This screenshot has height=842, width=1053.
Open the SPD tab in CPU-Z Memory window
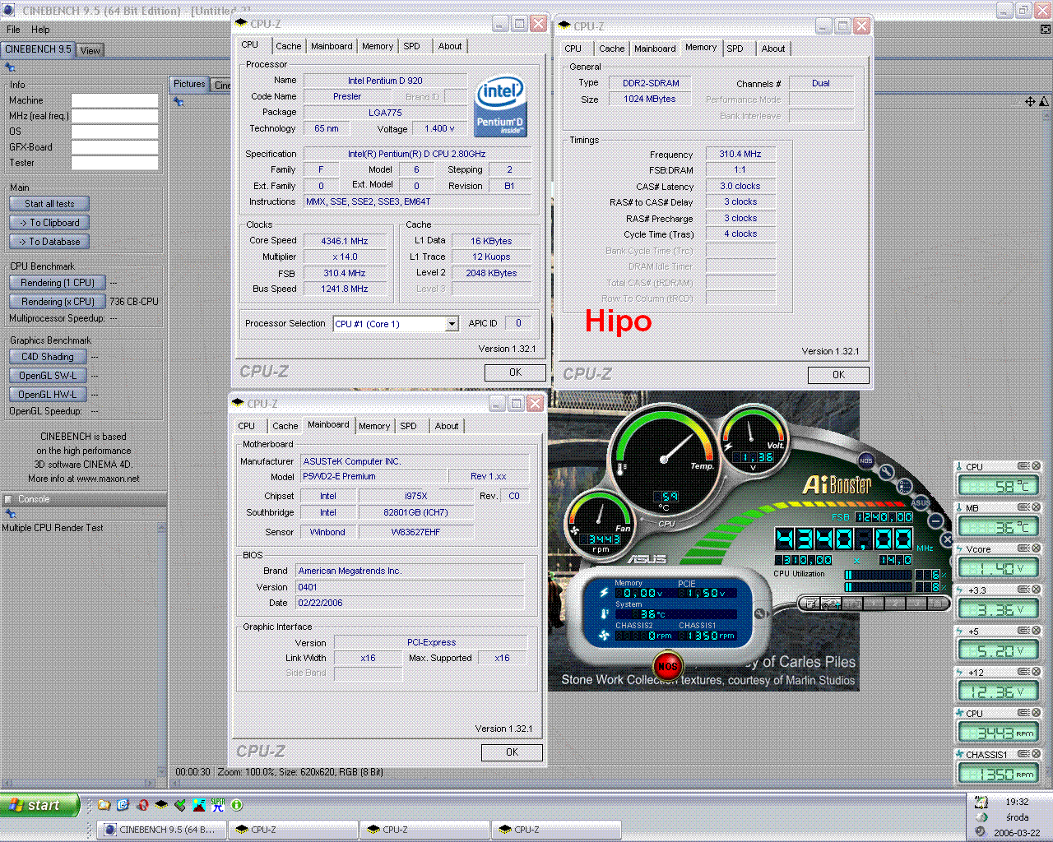click(735, 49)
